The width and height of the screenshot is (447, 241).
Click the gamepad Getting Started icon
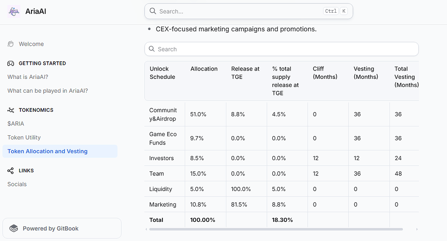(x=10, y=64)
